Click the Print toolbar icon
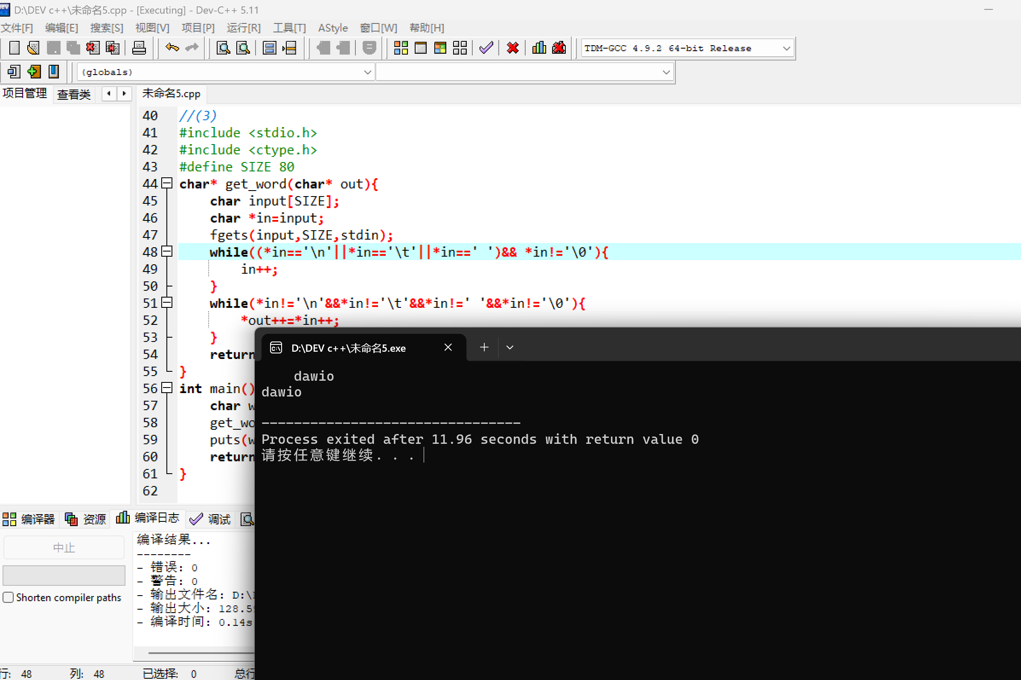Image resolution: width=1021 pixels, height=680 pixels. coord(139,48)
